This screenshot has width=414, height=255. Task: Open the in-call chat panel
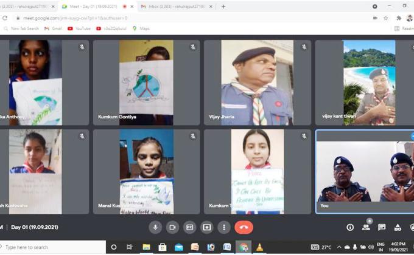(382, 227)
